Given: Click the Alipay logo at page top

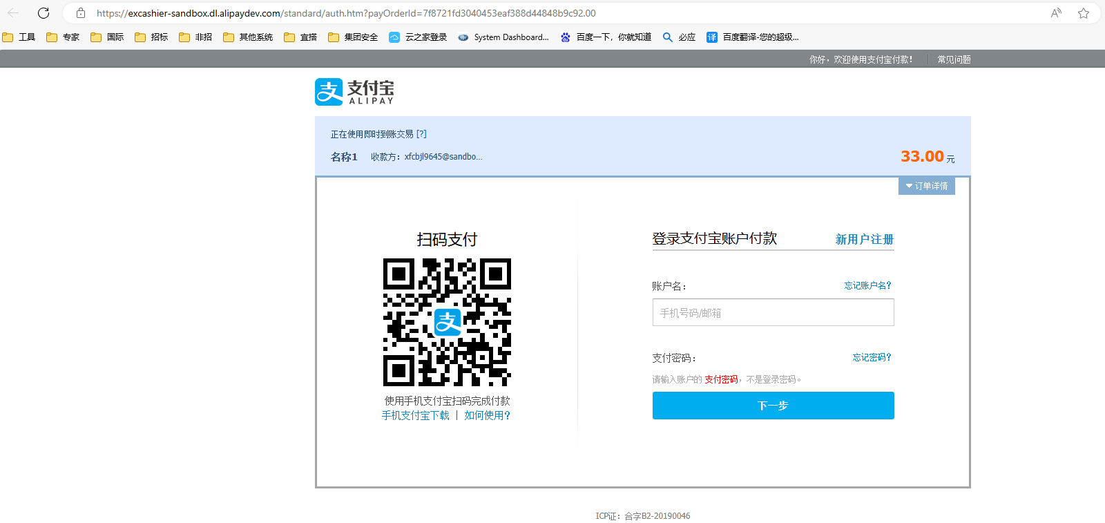Looking at the screenshot, I should click(x=354, y=92).
